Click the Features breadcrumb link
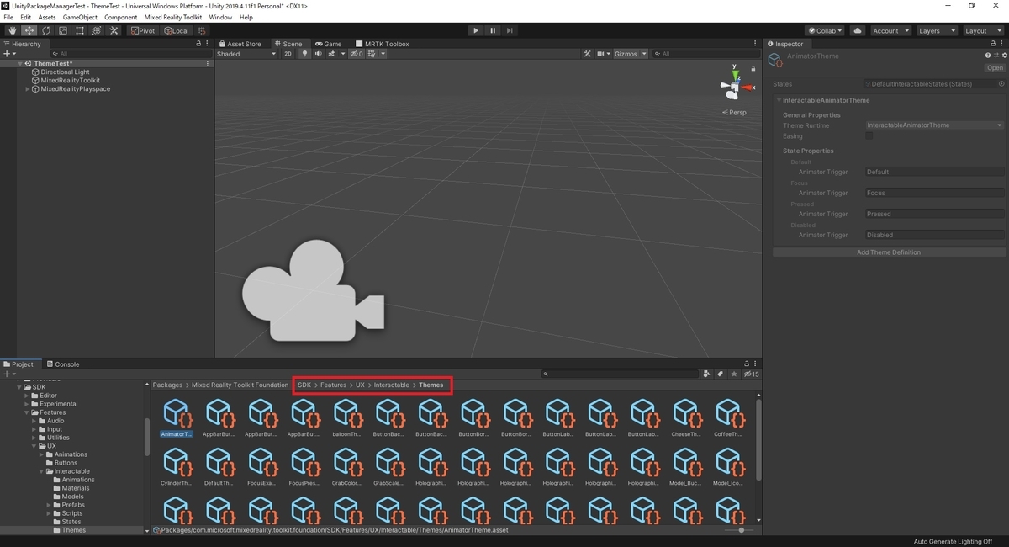1009x547 pixels. [333, 385]
